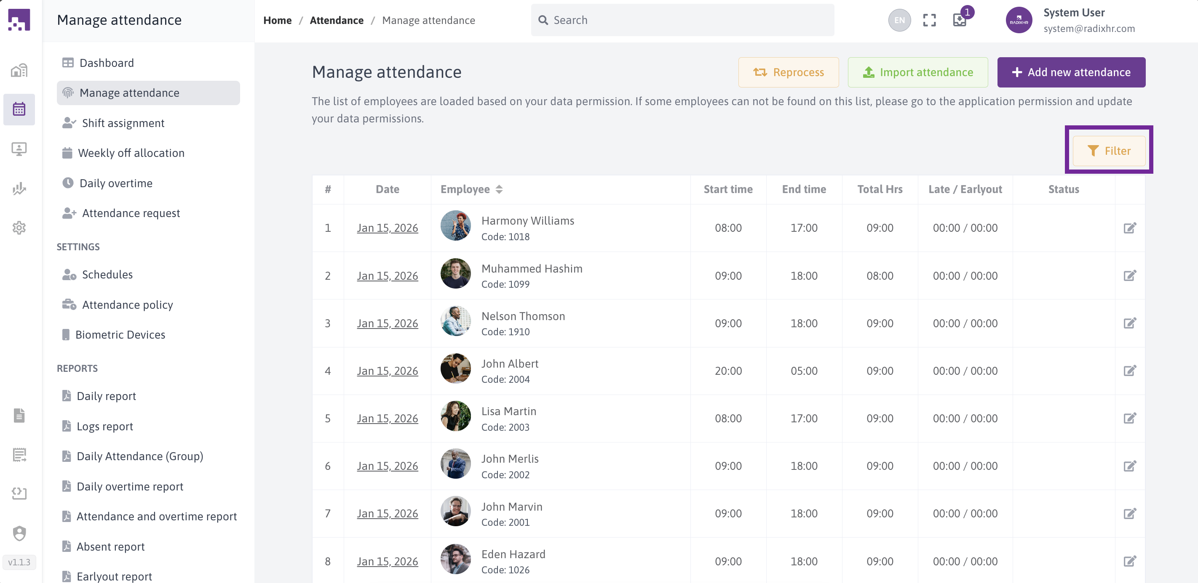Click Import attendance button
The image size is (1198, 583).
(x=917, y=72)
